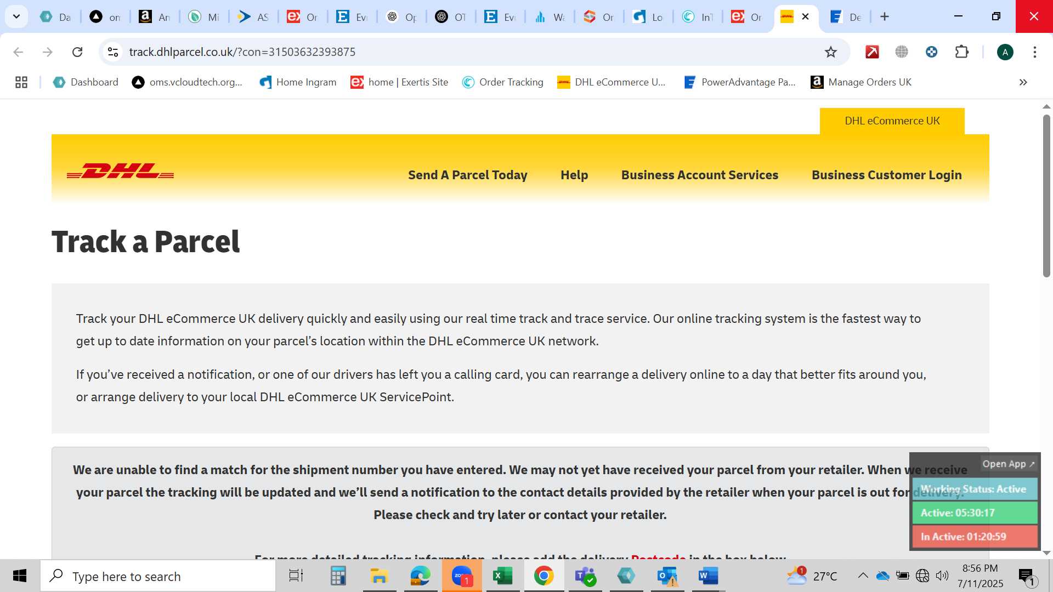
Task: Click the DHL logo
Action: tap(120, 171)
